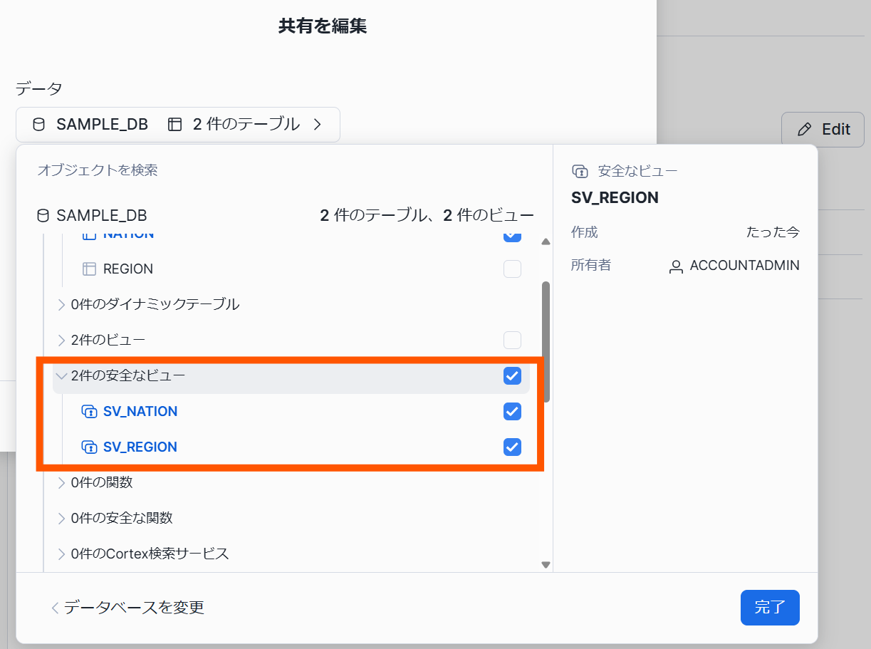
Task: Check the 2件のビュー checkbox
Action: coord(512,340)
